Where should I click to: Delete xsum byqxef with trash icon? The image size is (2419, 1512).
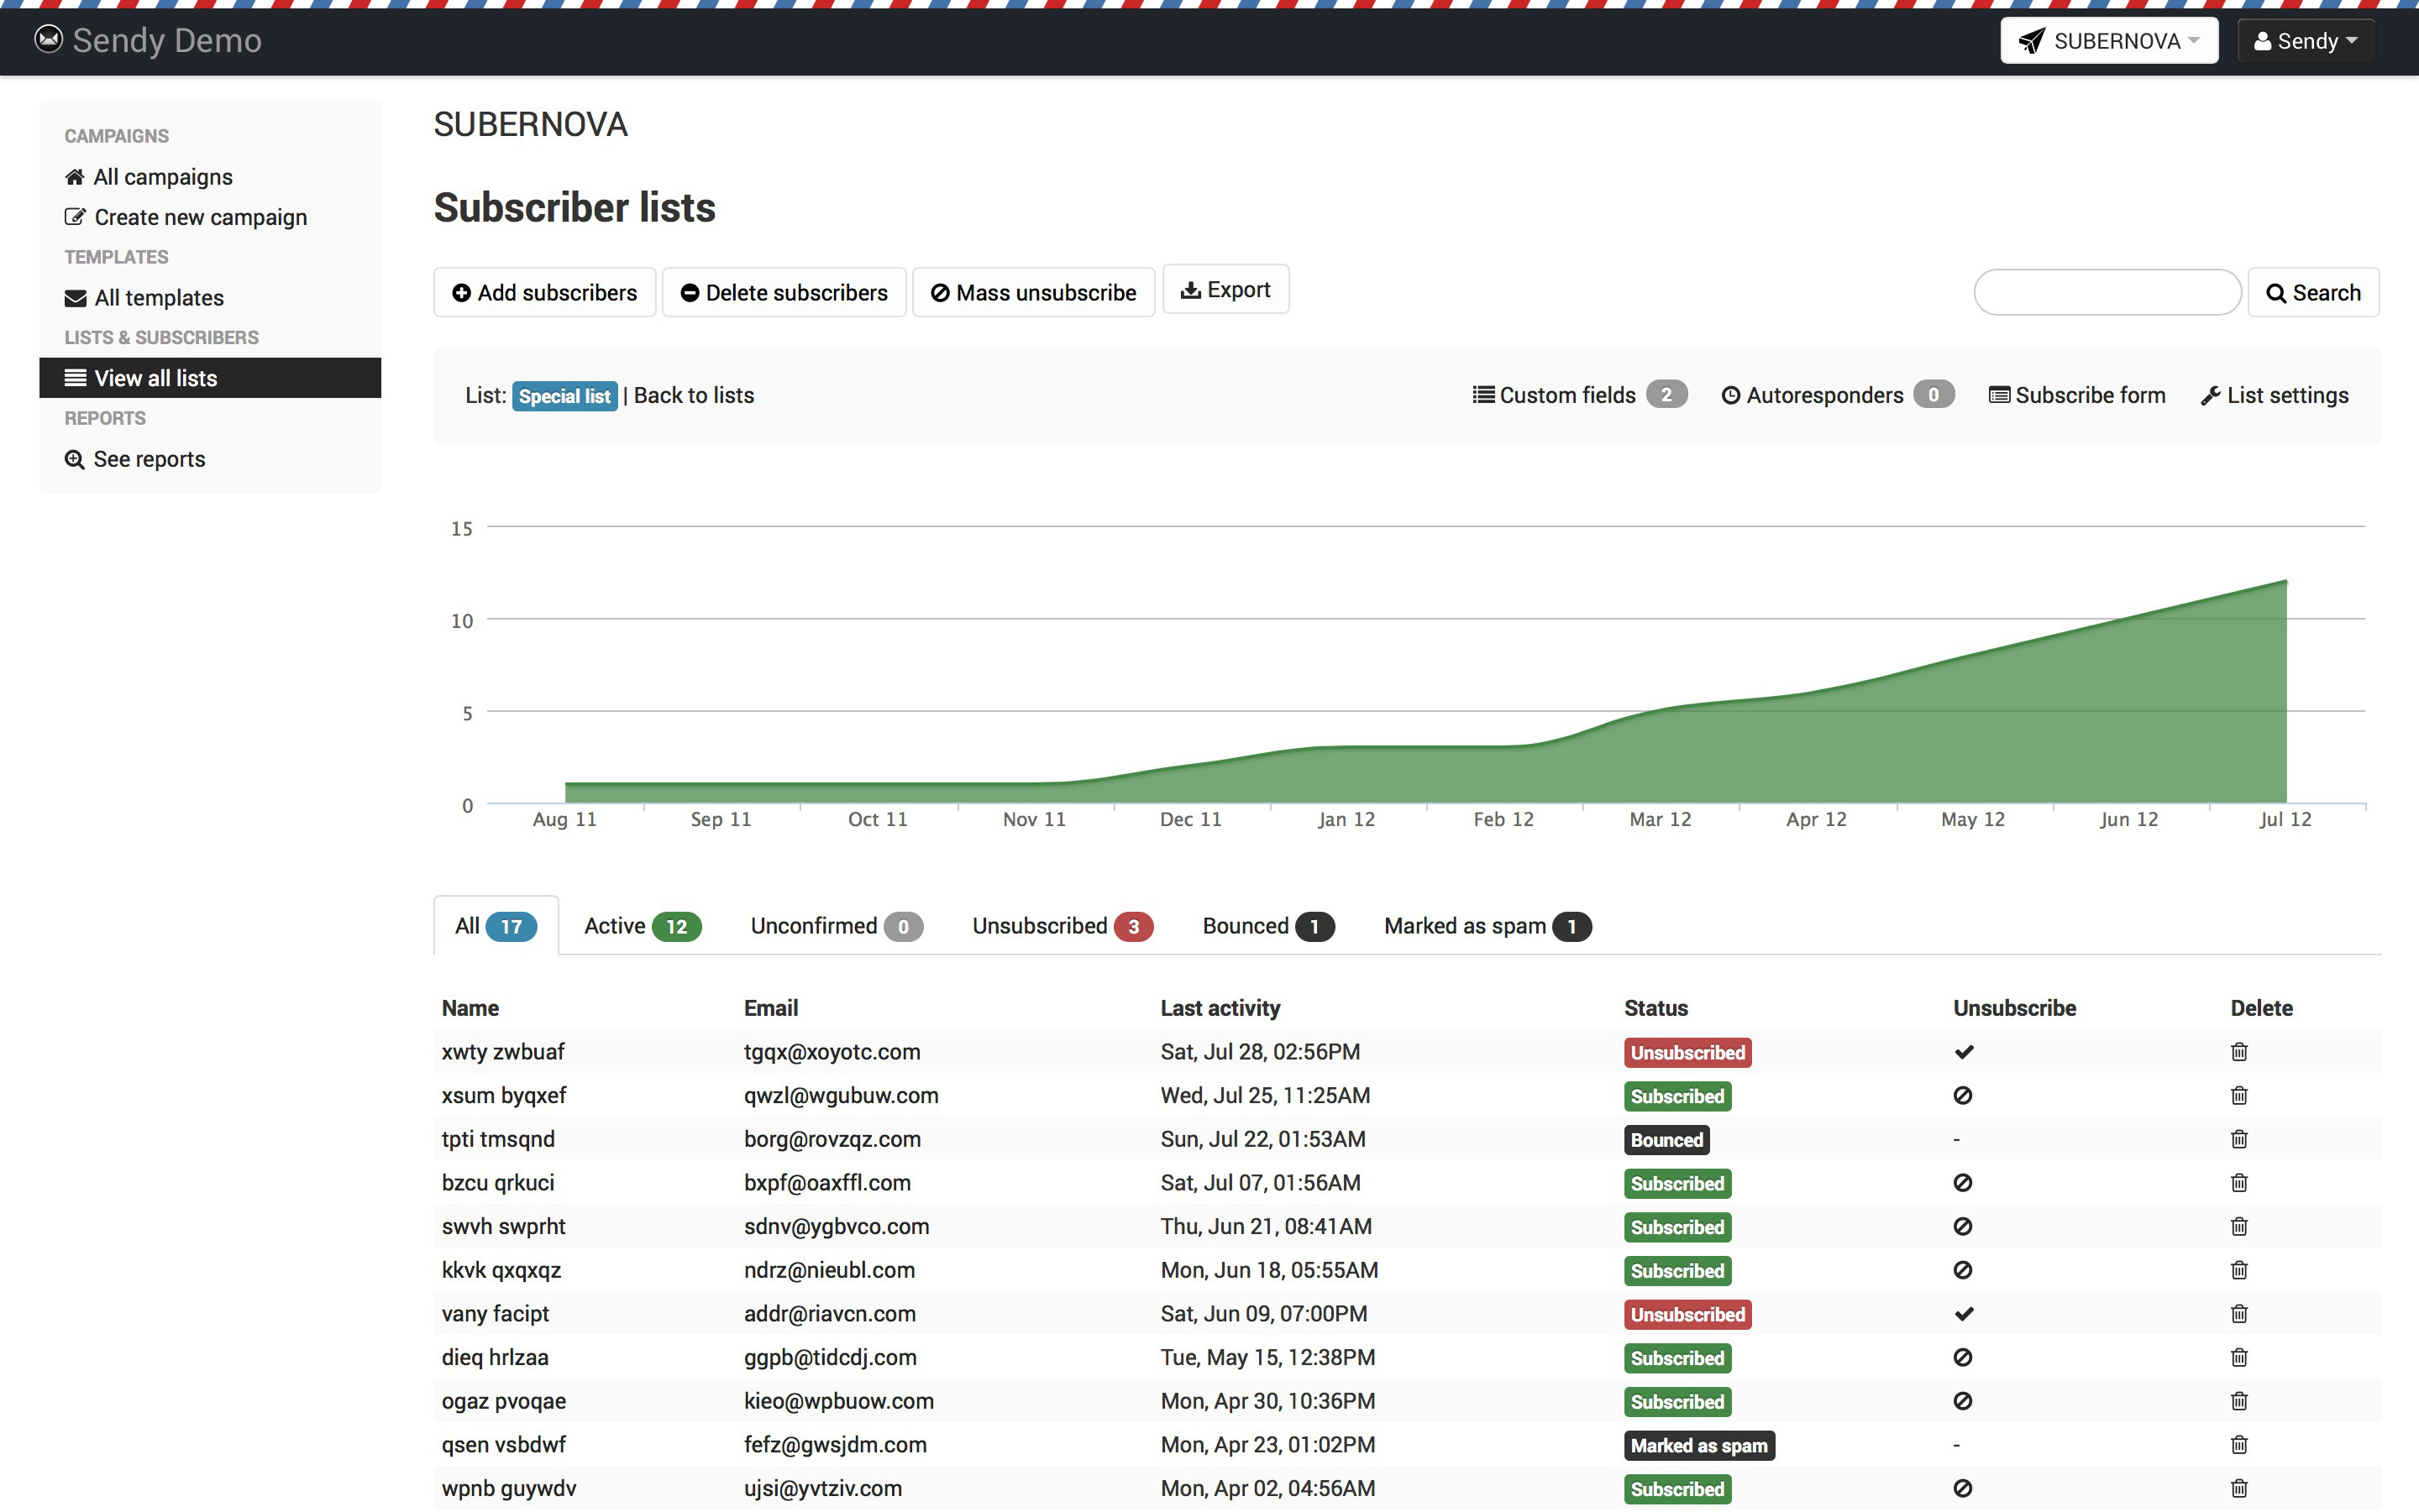tap(2239, 1096)
